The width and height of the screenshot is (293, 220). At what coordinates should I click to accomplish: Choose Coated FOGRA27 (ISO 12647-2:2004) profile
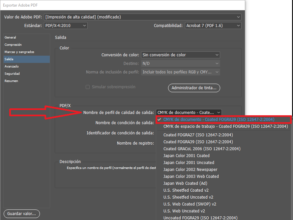click(x=223, y=135)
